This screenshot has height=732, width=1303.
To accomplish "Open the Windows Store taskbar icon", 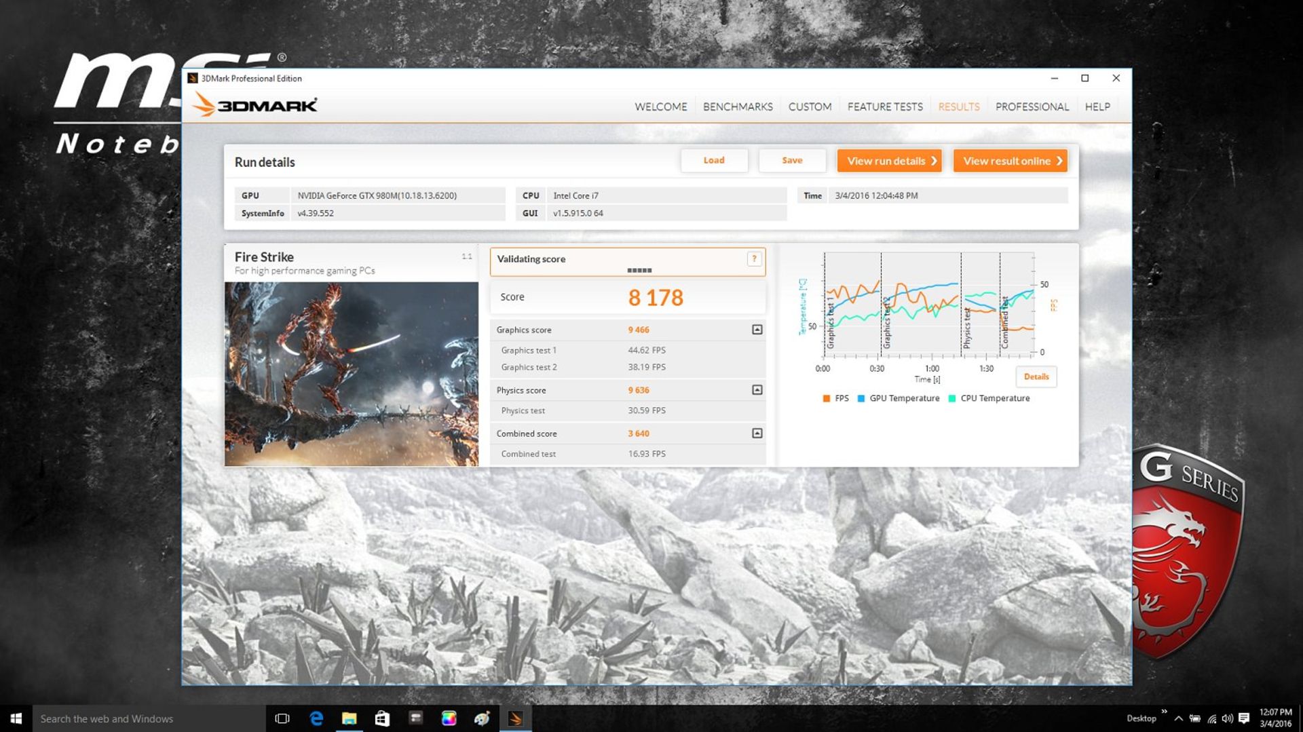I will tap(382, 718).
